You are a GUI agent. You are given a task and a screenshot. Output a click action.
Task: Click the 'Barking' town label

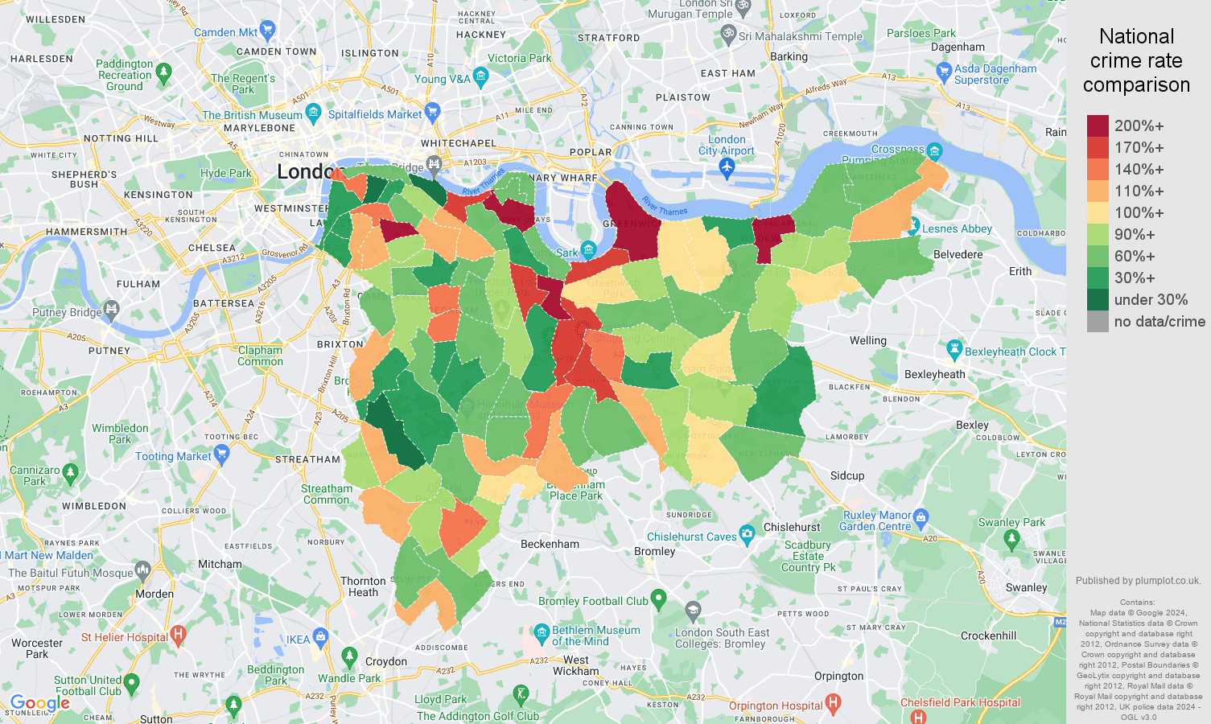click(789, 56)
